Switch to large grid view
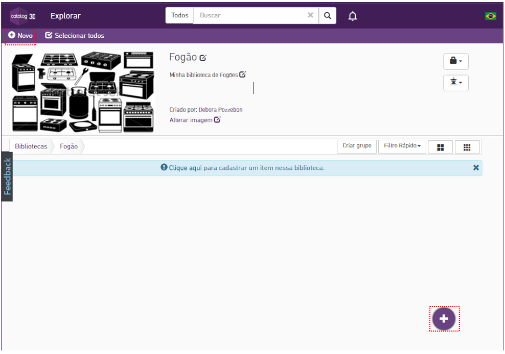The width and height of the screenshot is (505, 354). (x=440, y=147)
